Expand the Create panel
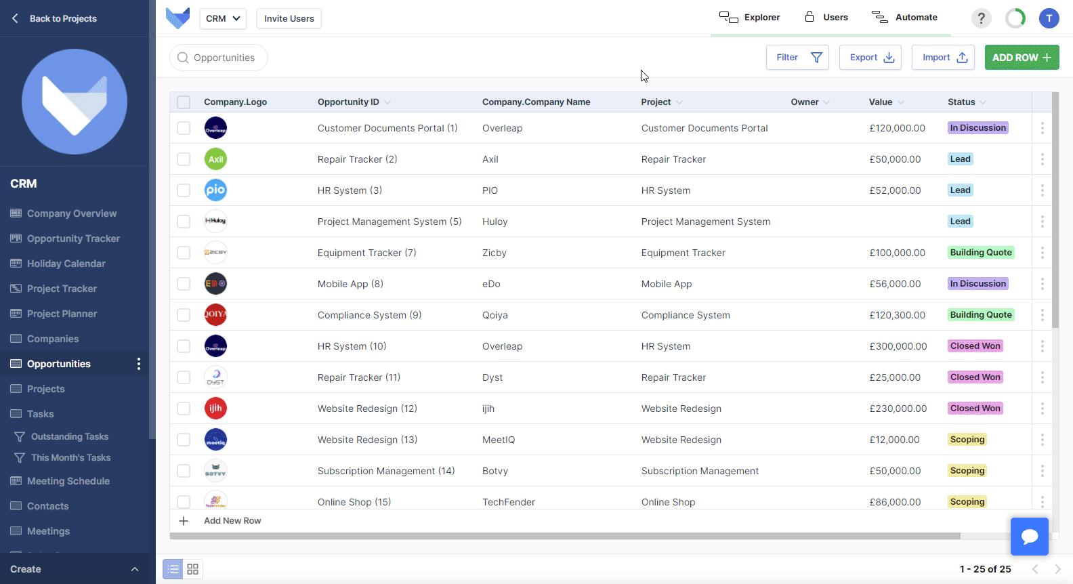1073x584 pixels. pos(75,569)
